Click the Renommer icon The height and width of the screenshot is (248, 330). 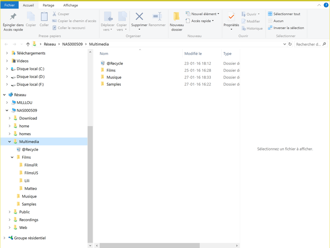(x=157, y=17)
